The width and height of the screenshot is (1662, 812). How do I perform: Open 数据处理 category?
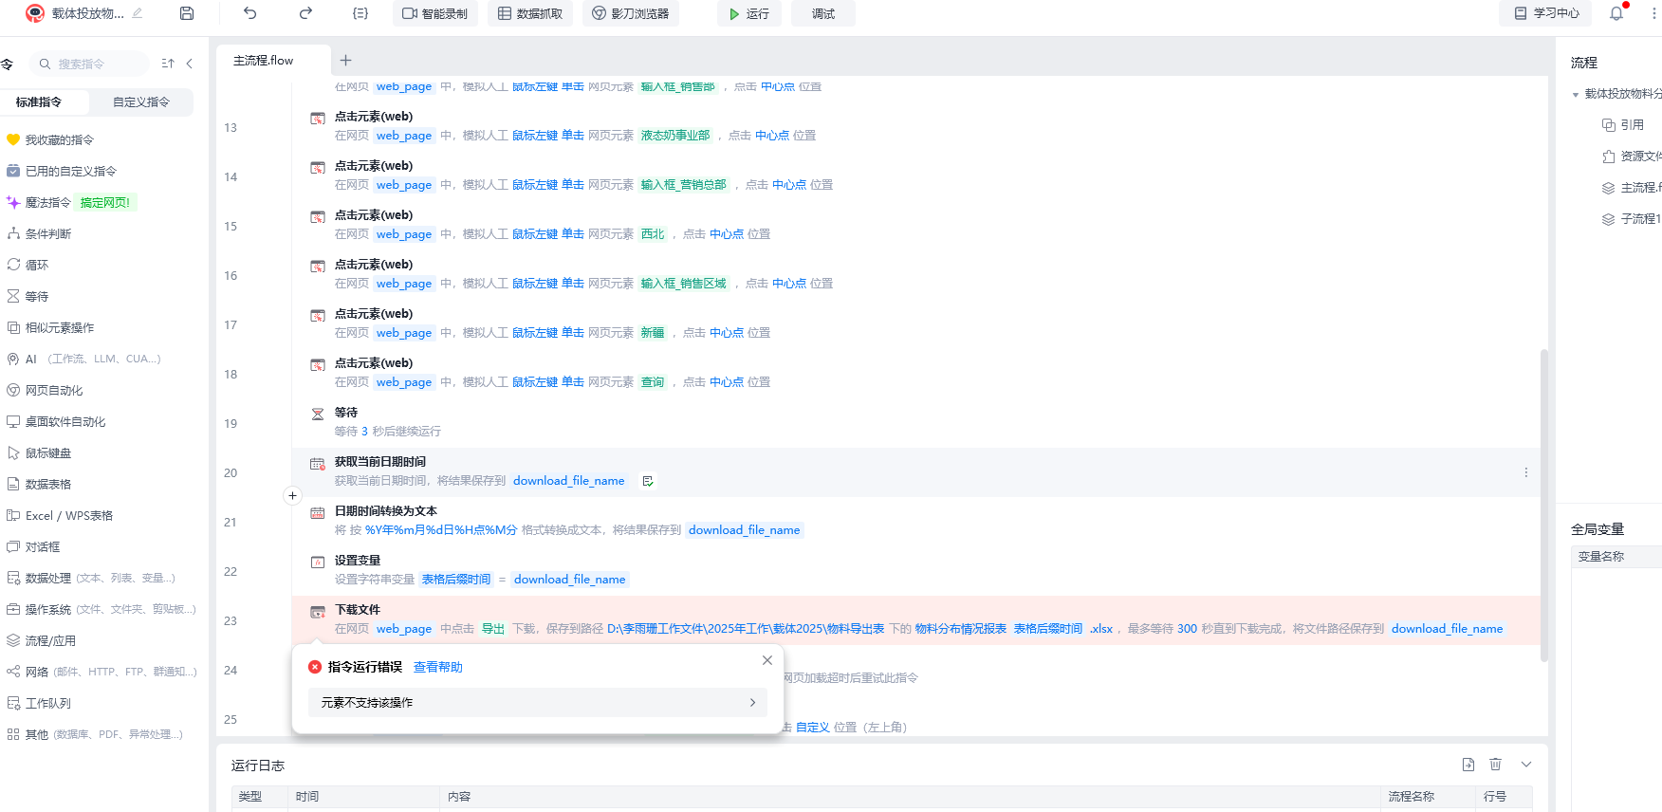91,578
